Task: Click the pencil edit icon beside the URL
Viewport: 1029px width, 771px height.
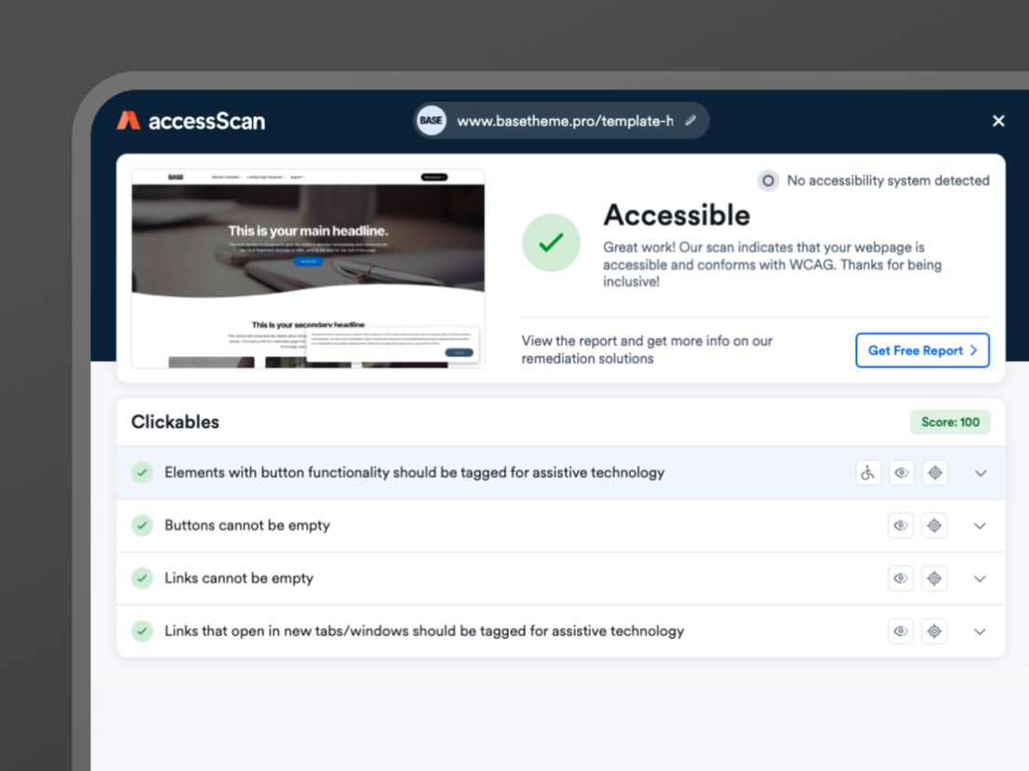Action: tap(690, 120)
